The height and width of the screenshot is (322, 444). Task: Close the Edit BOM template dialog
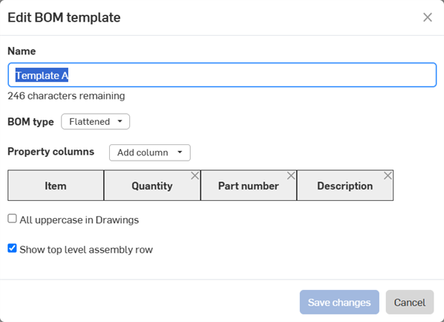(x=428, y=17)
